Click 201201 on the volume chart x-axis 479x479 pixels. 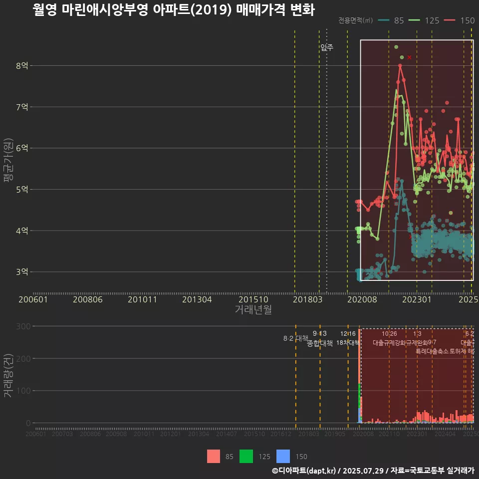tap(171, 434)
